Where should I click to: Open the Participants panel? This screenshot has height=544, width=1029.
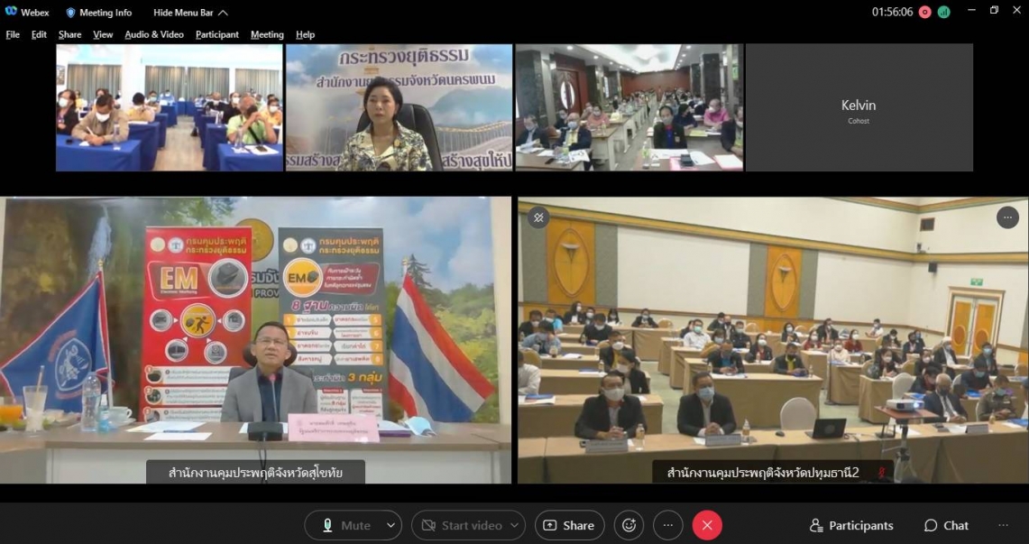pyautogui.click(x=851, y=526)
